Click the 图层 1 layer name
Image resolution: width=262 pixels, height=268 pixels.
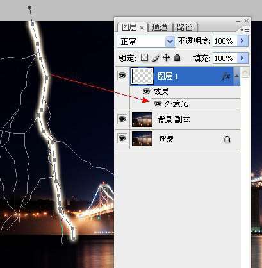(168, 76)
